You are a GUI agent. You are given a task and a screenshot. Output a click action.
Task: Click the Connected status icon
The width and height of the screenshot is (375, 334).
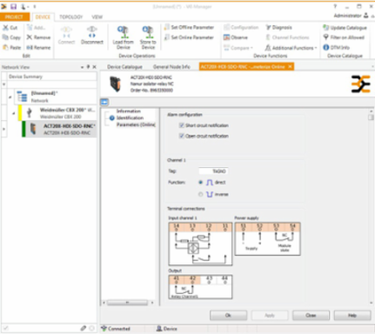click(x=104, y=329)
